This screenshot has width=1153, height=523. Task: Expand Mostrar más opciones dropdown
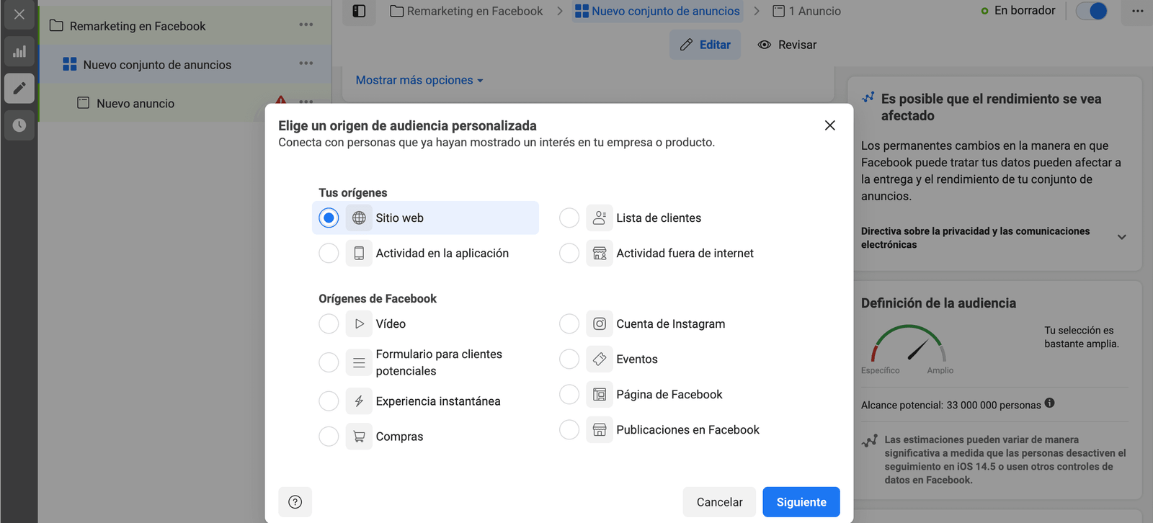[419, 80]
